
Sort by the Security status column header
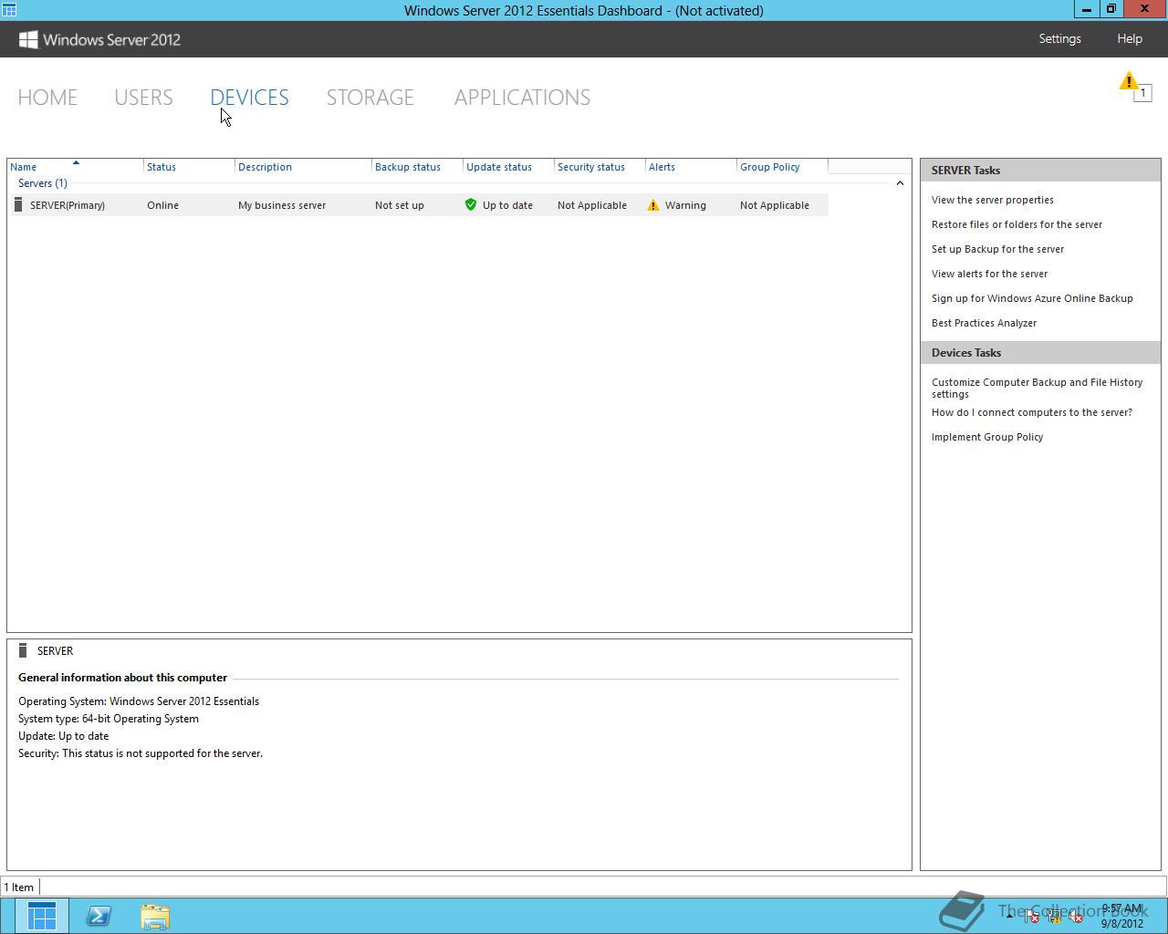[x=600, y=167]
